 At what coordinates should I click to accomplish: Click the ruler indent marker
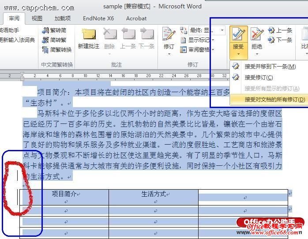22,76
